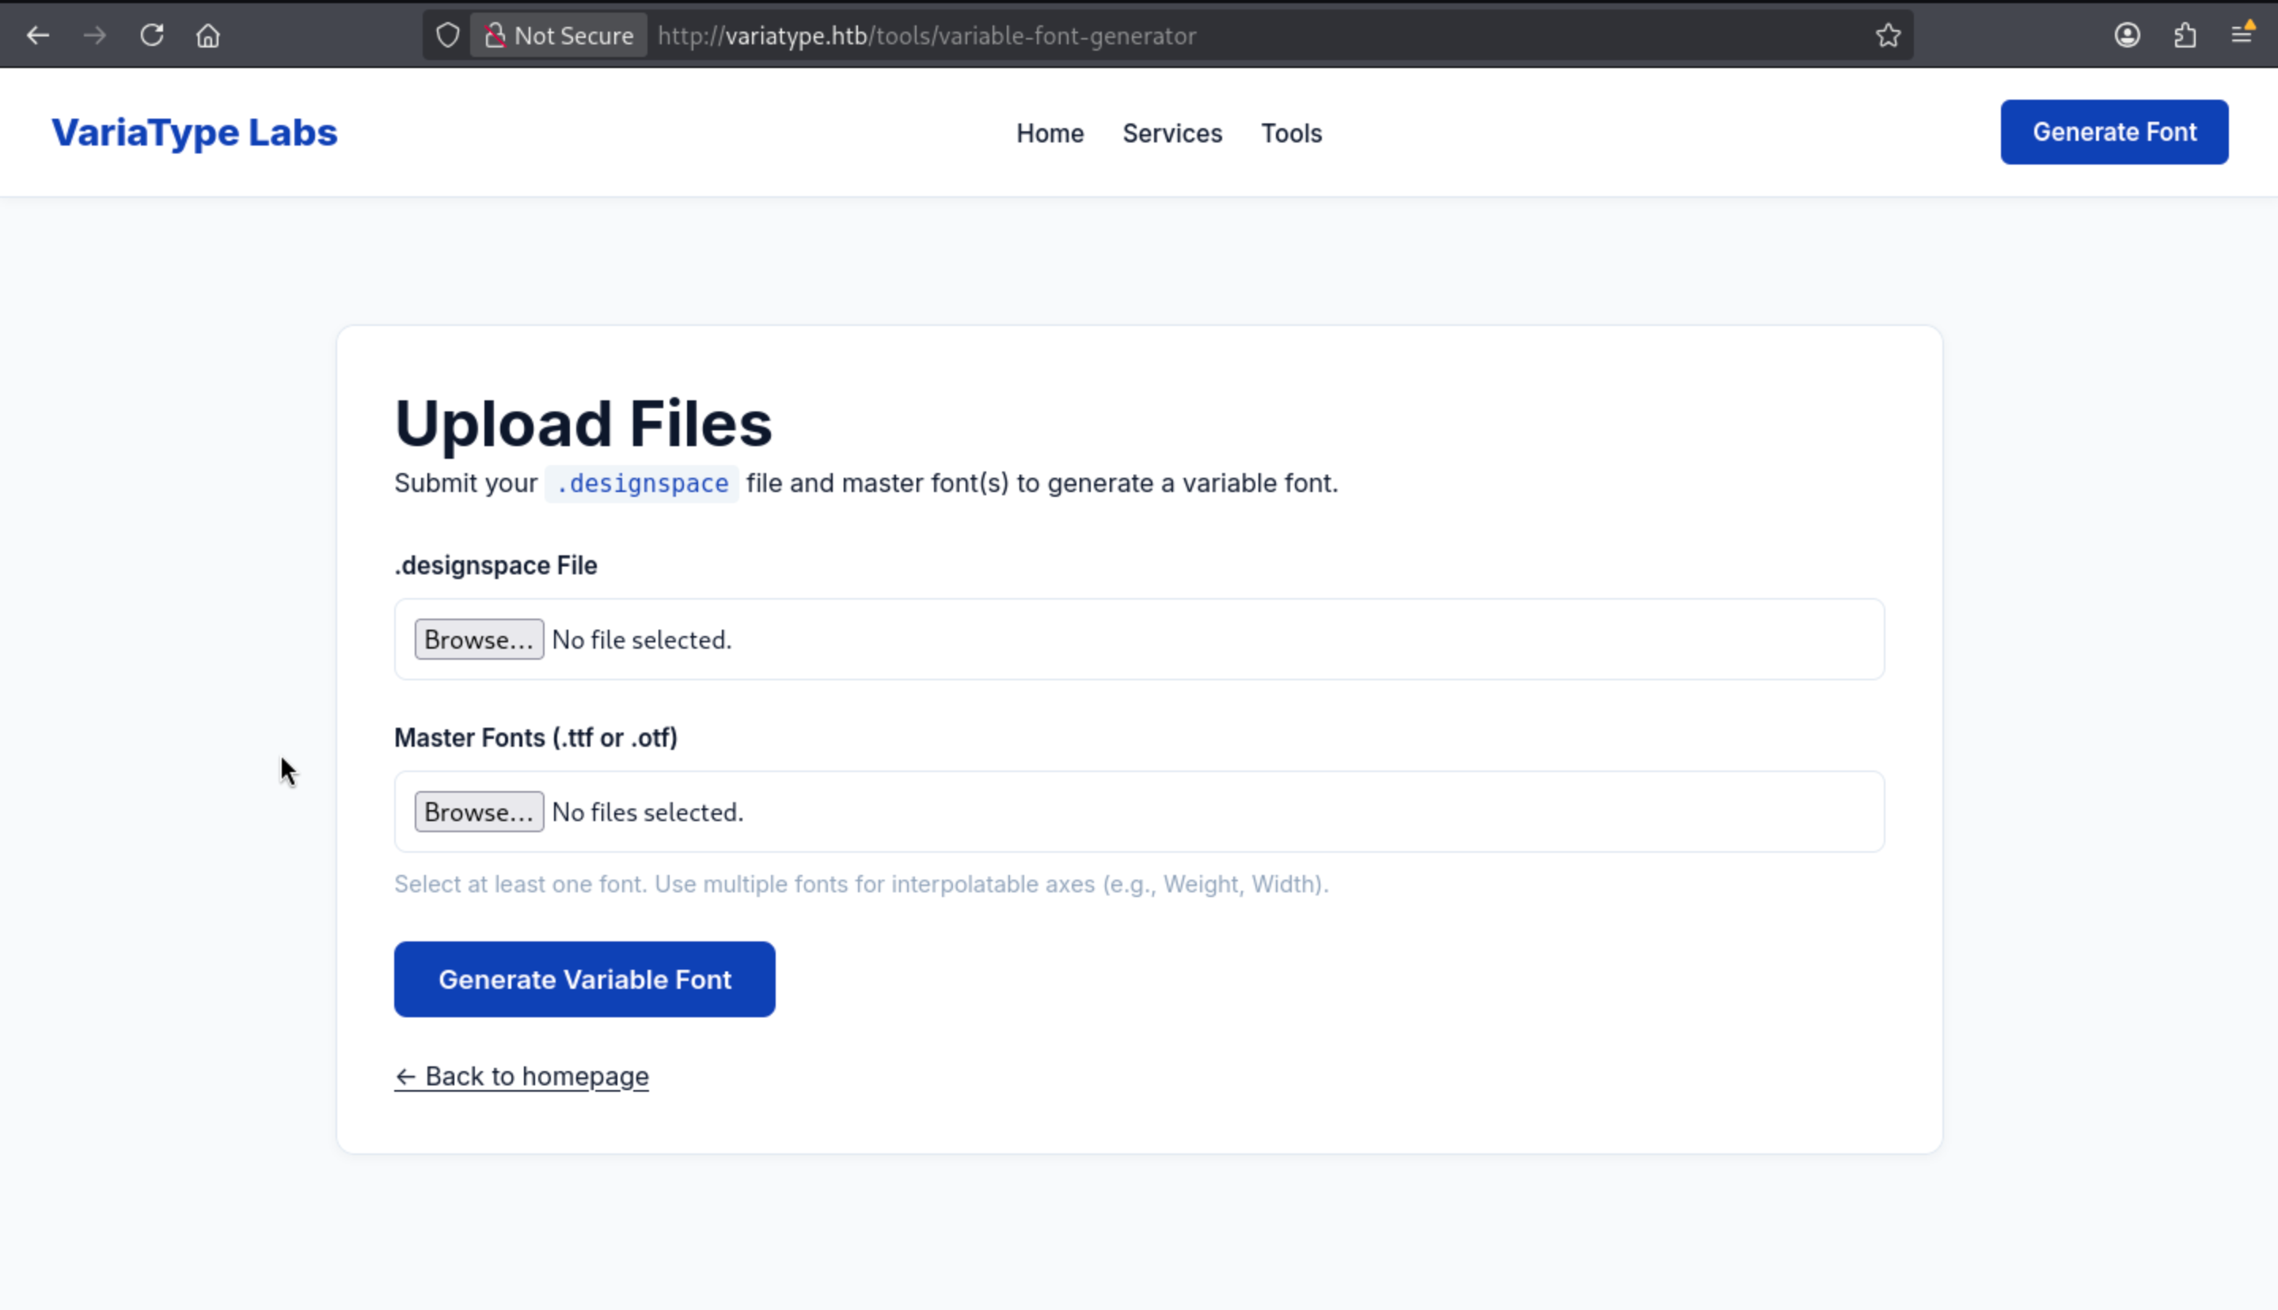Image resolution: width=2278 pixels, height=1310 pixels.
Task: Open the Home nav item
Action: (1050, 133)
